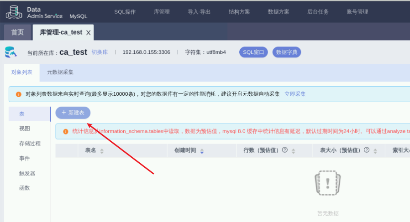Click the orange info icon in the 对象列表 notice

click(x=19, y=94)
